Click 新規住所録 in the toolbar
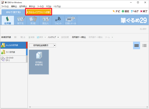 (6, 37)
